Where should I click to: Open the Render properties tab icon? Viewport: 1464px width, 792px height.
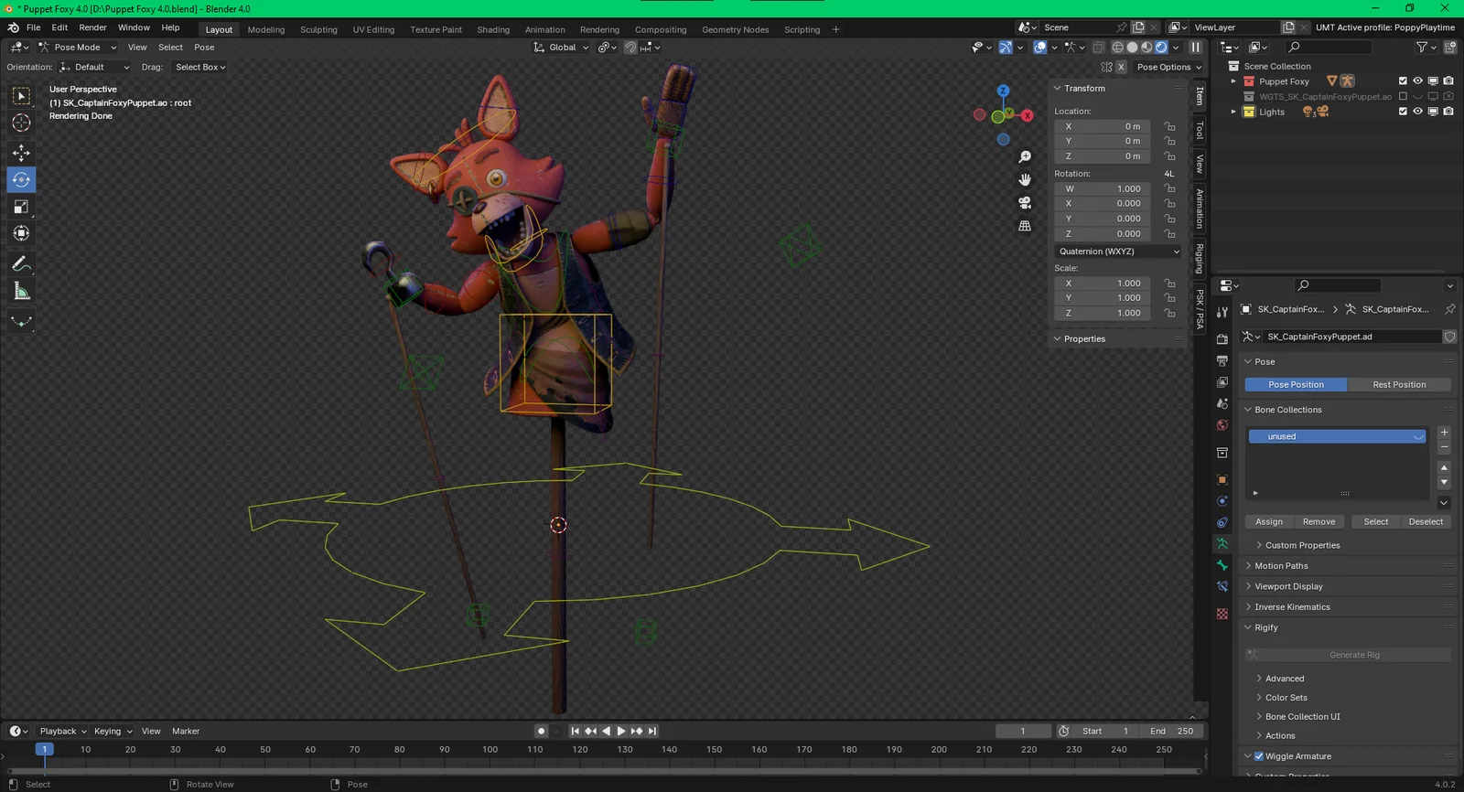coord(1222,339)
